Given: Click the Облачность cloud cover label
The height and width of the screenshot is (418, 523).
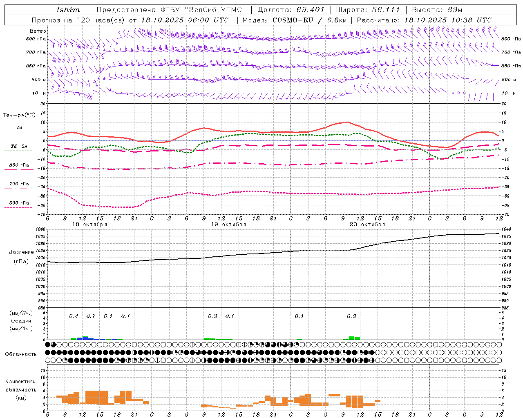Looking at the screenshot, I should tap(21, 354).
